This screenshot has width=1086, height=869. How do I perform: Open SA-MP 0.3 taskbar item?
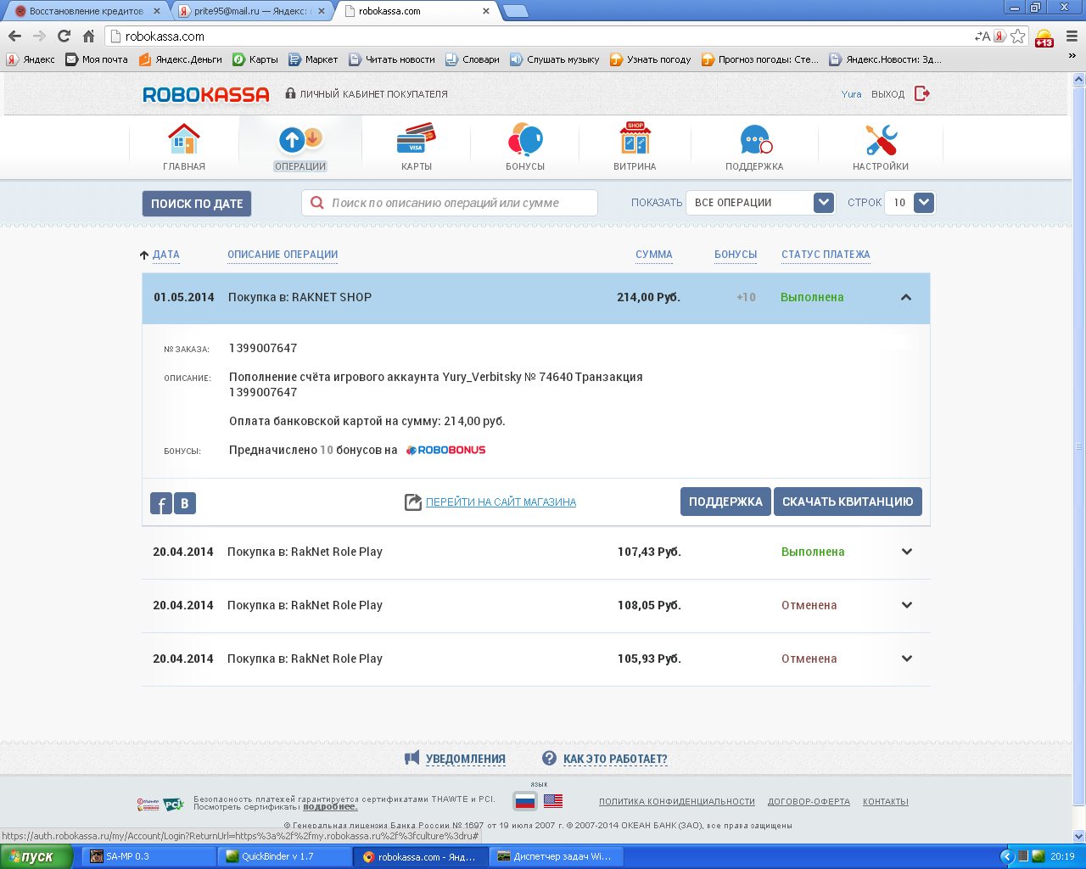tap(148, 856)
